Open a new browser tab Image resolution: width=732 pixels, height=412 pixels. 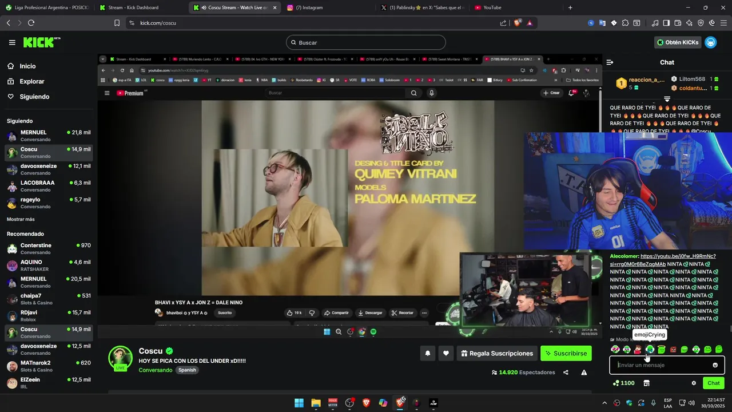coord(570,7)
